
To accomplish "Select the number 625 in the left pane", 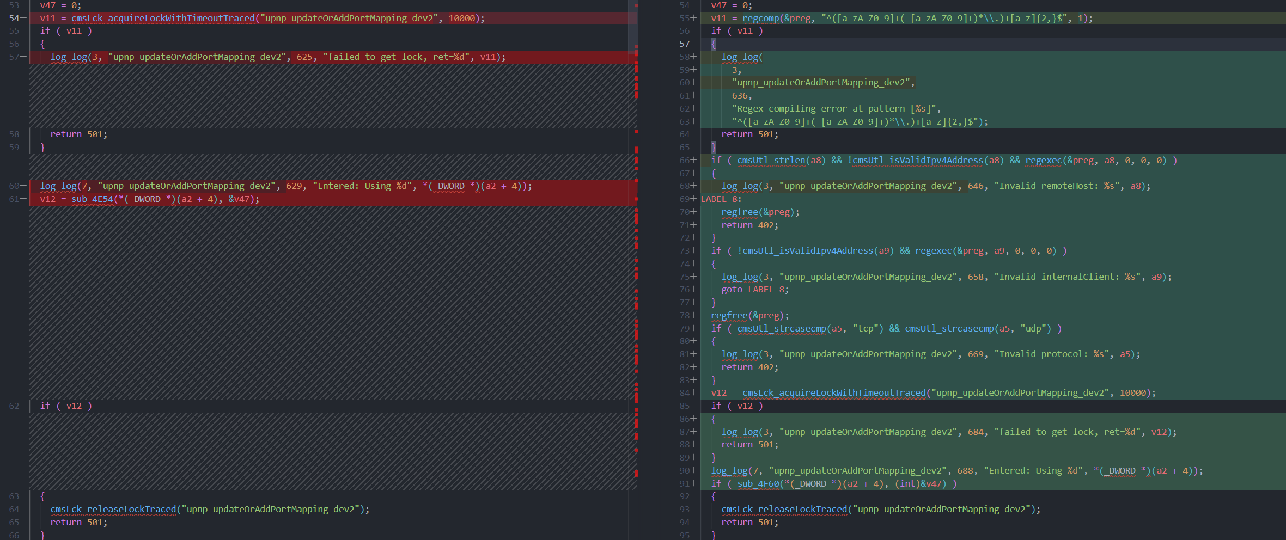I will tap(304, 57).
